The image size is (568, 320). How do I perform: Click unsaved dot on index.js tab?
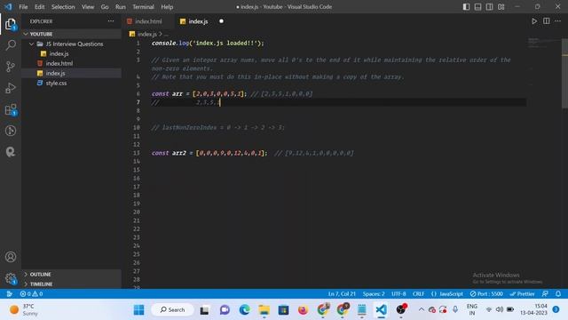coord(221,21)
